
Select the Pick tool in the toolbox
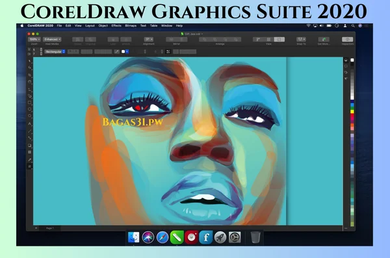point(30,61)
